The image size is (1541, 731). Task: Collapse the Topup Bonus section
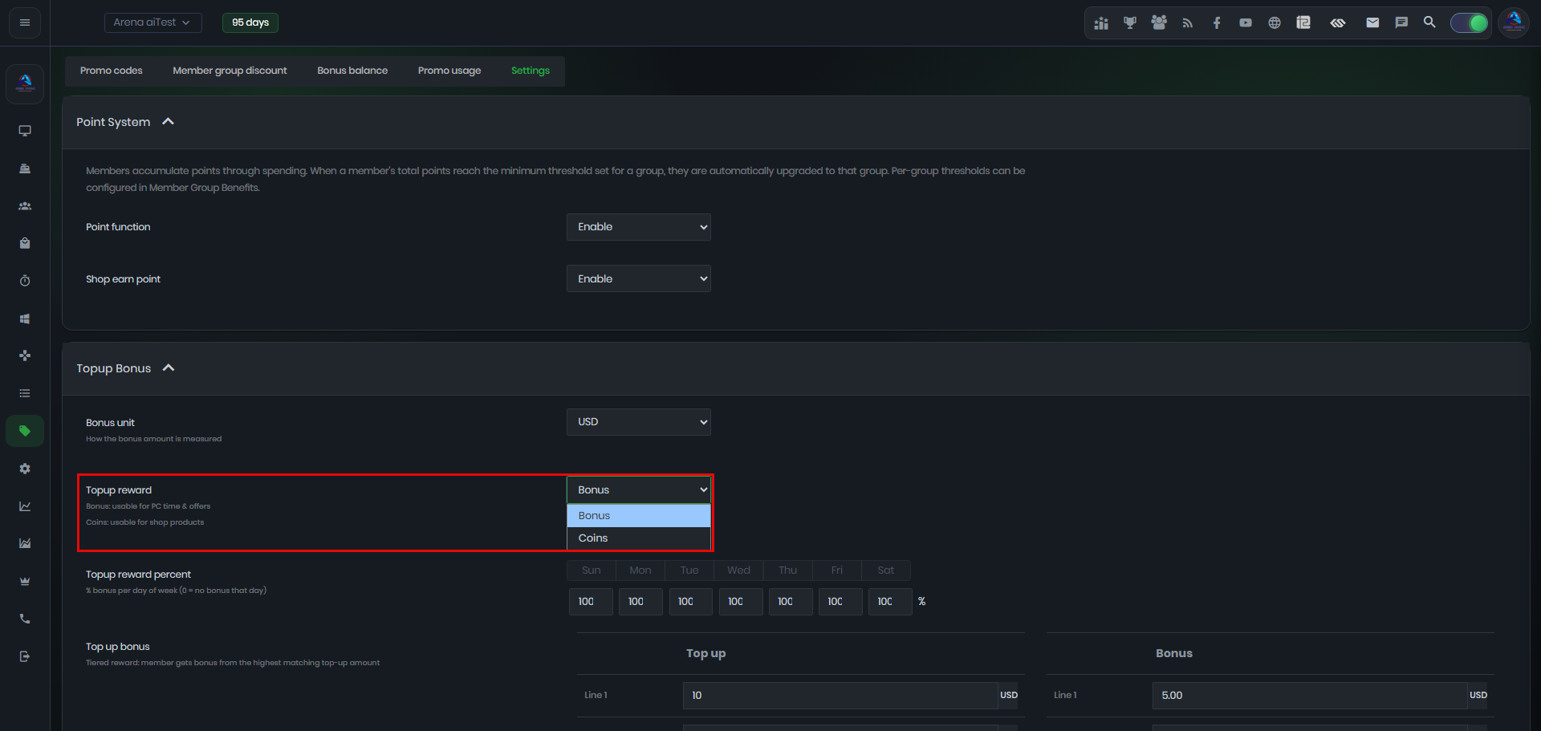tap(169, 368)
